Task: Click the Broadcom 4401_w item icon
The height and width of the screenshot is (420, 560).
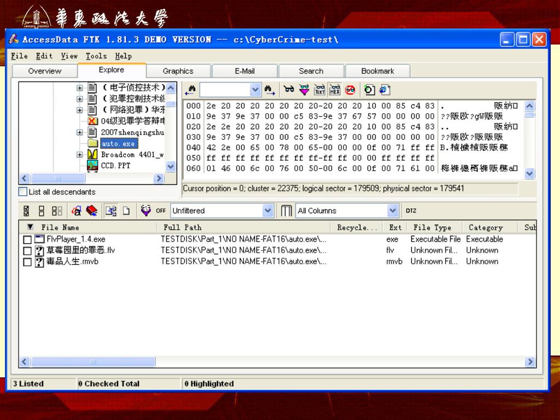Action: [x=92, y=154]
